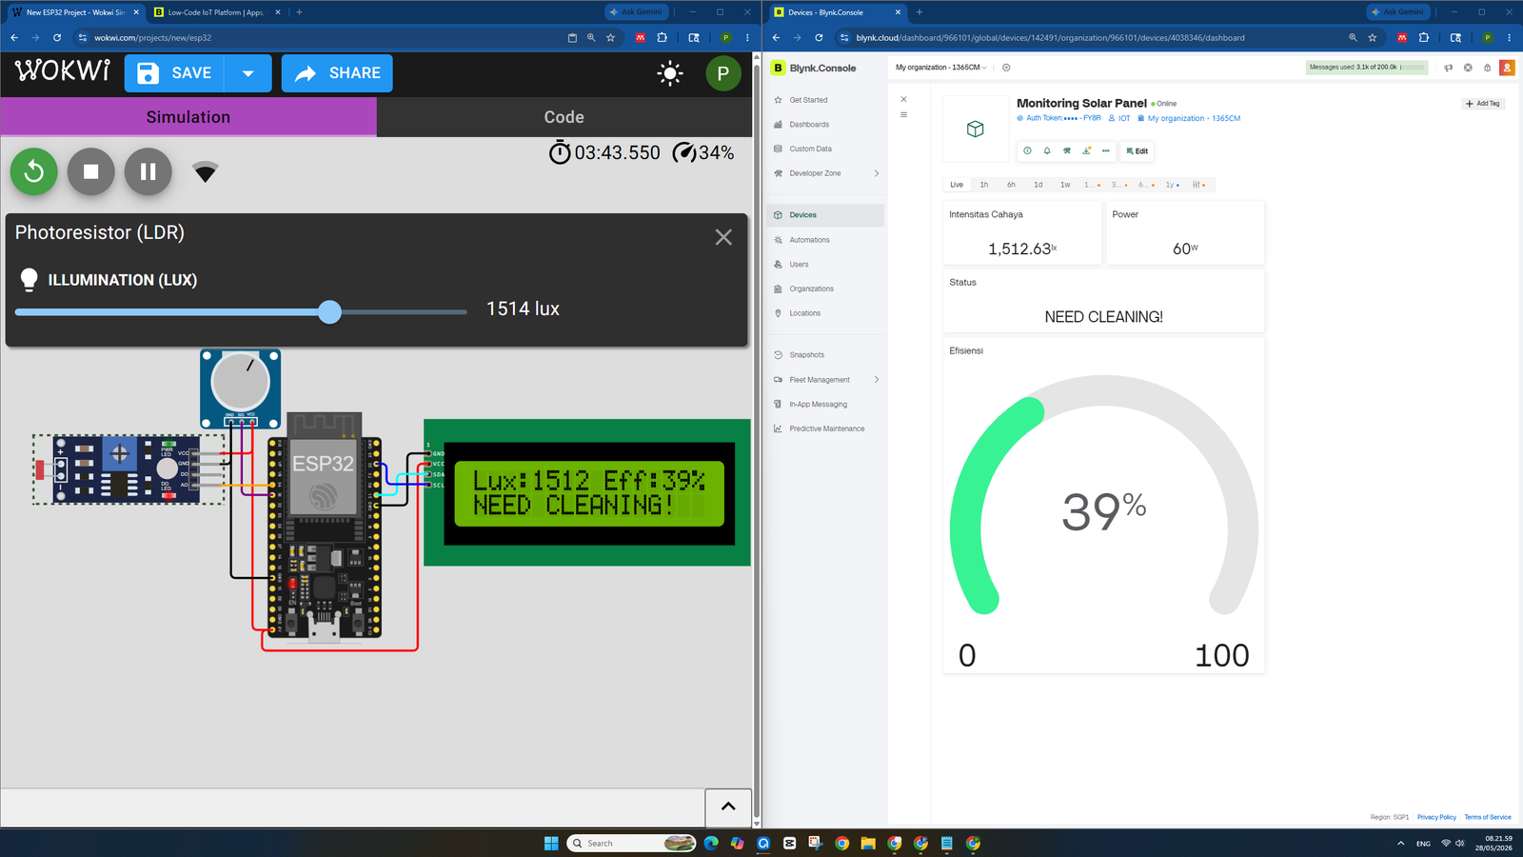Viewport: 1523px width, 857px height.
Task: Save the Wokwi project
Action: pyautogui.click(x=175, y=73)
